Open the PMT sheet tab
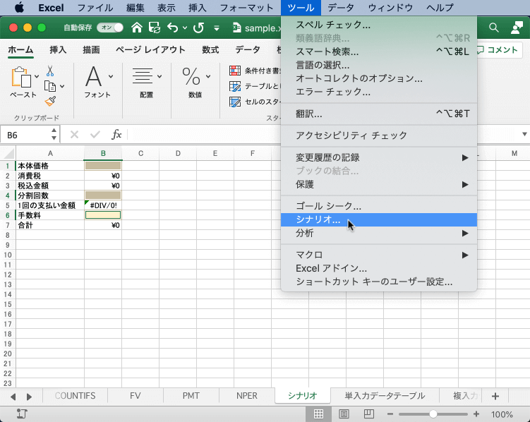The height and width of the screenshot is (422, 530). coord(191,396)
